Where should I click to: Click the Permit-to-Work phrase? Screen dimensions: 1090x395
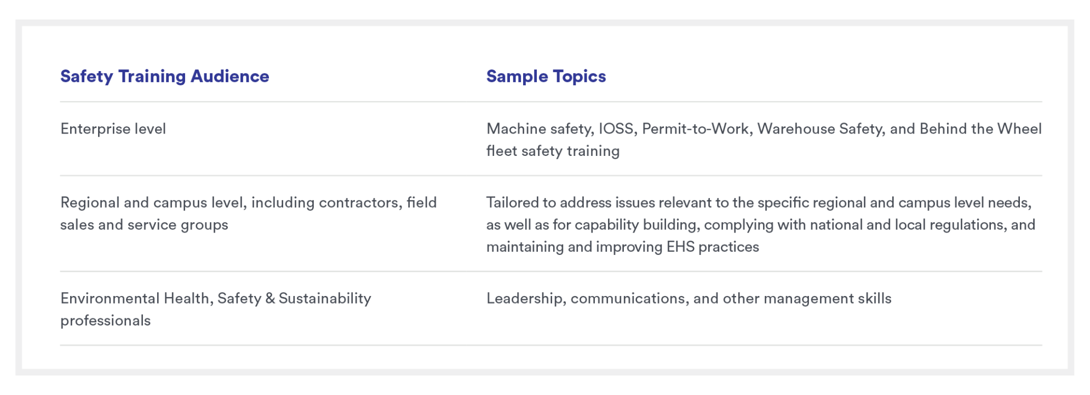[x=695, y=129]
